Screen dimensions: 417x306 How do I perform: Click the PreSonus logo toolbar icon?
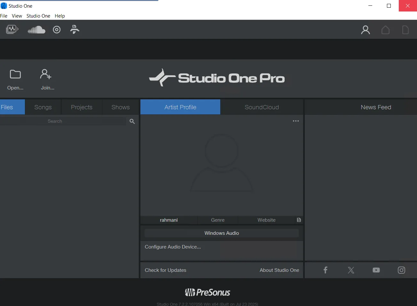point(75,29)
